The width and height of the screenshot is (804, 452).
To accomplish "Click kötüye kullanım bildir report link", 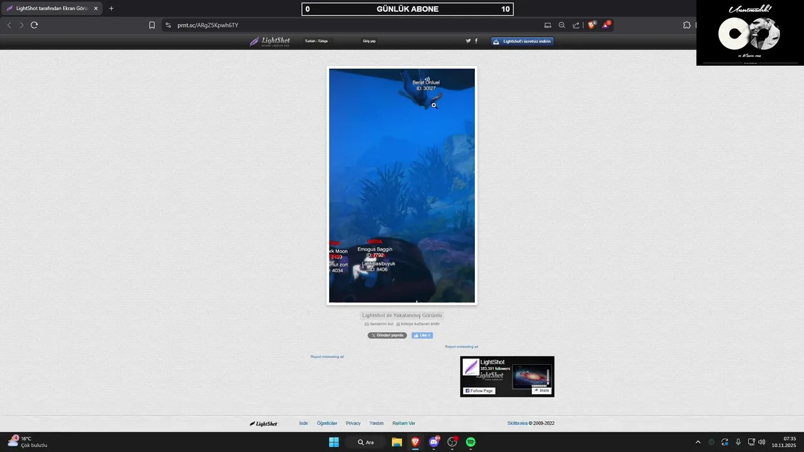I will pos(418,324).
